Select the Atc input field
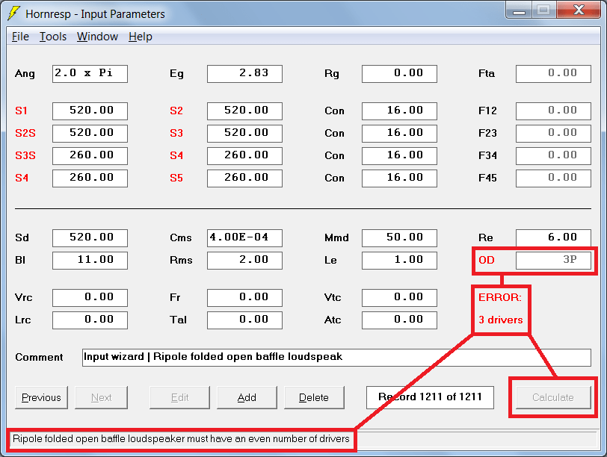 tap(399, 320)
